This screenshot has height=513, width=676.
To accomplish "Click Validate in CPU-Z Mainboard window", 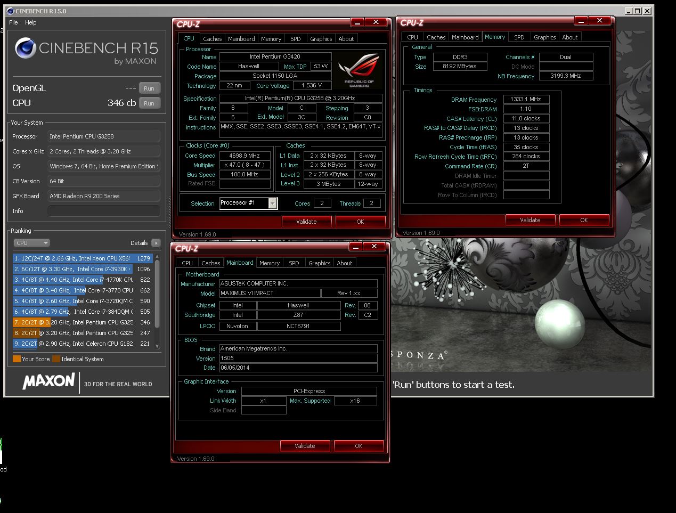I will 305,446.
